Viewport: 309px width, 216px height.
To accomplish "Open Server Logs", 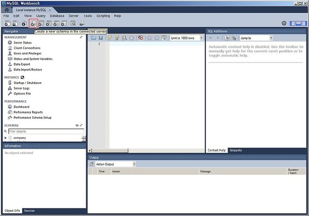I will [x=21, y=88].
